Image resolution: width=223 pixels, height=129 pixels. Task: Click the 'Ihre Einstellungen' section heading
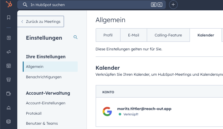coord(46,57)
